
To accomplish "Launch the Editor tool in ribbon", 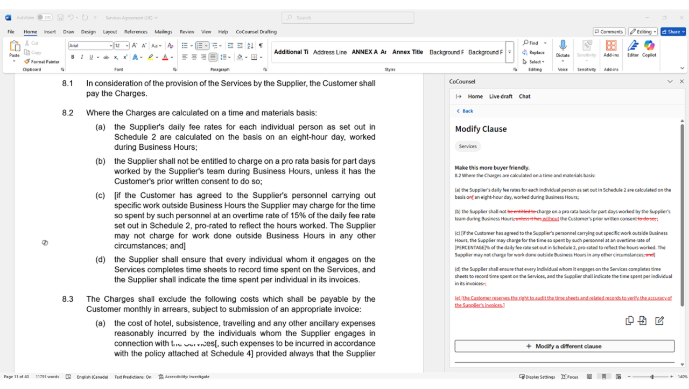I will point(632,48).
